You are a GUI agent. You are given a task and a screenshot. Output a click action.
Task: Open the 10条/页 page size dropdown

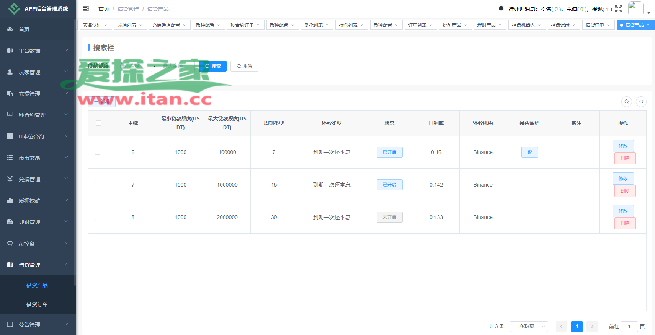click(x=529, y=326)
